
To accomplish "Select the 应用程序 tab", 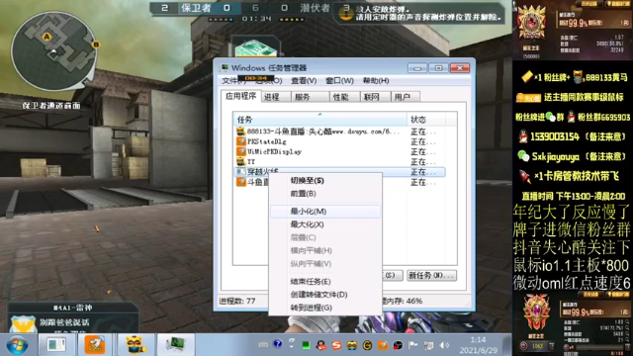I will pos(241,96).
